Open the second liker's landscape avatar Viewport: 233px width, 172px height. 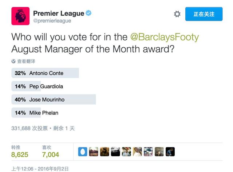tap(94, 152)
